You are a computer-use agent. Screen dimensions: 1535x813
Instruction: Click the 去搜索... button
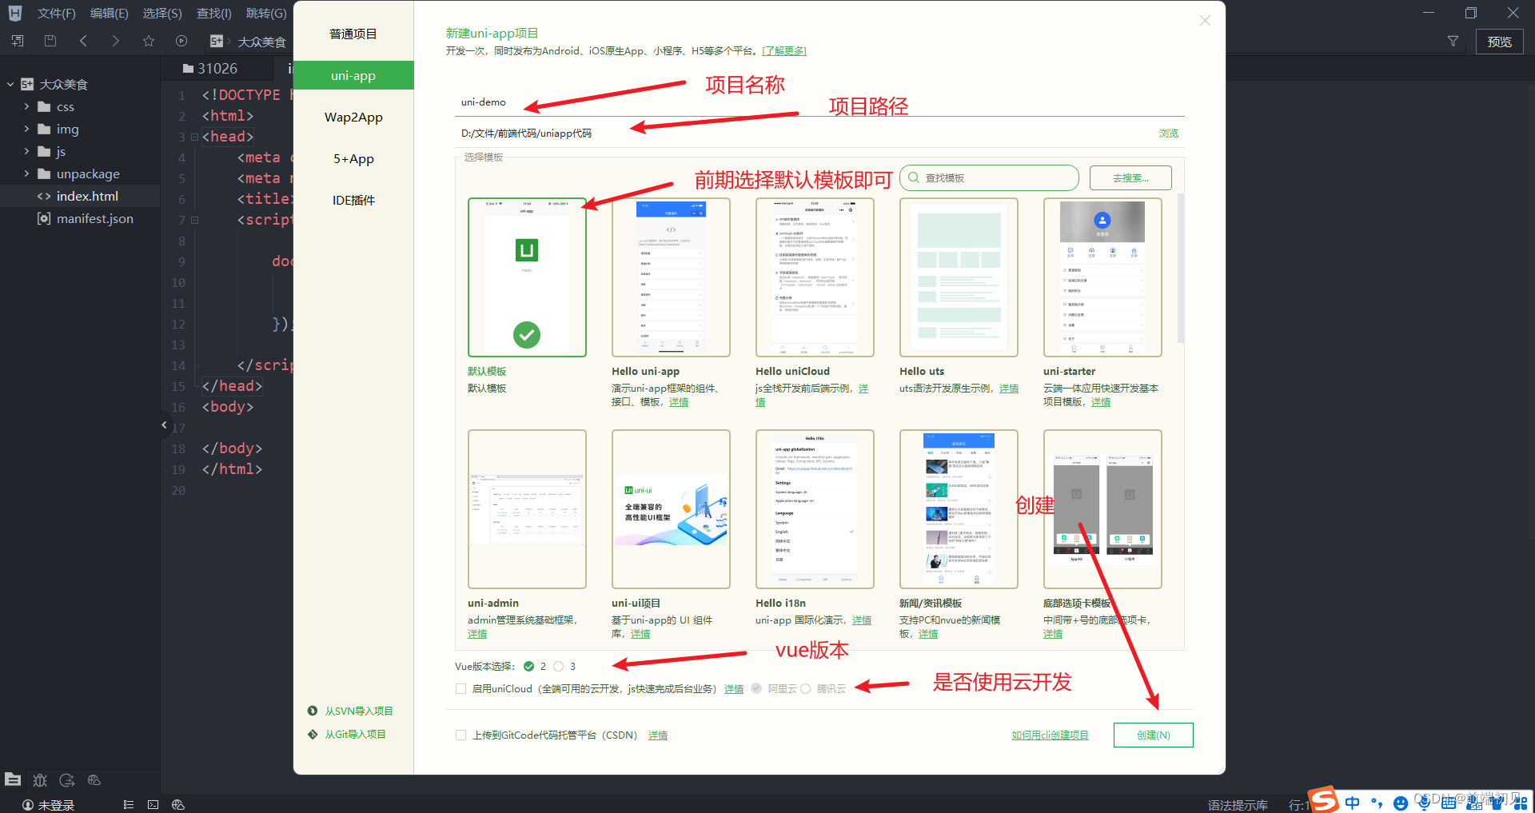1130,177
